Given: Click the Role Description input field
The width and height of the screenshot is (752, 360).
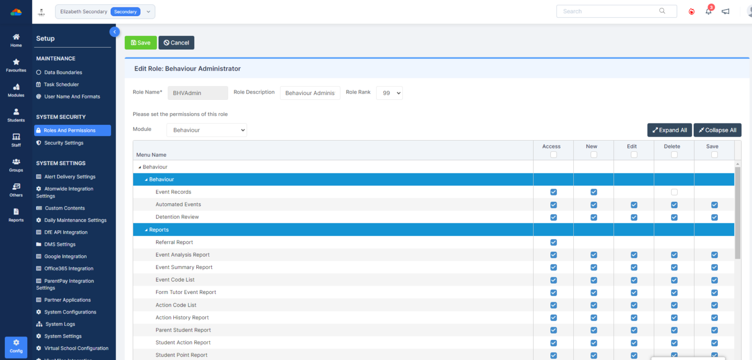Looking at the screenshot, I should pos(310,93).
